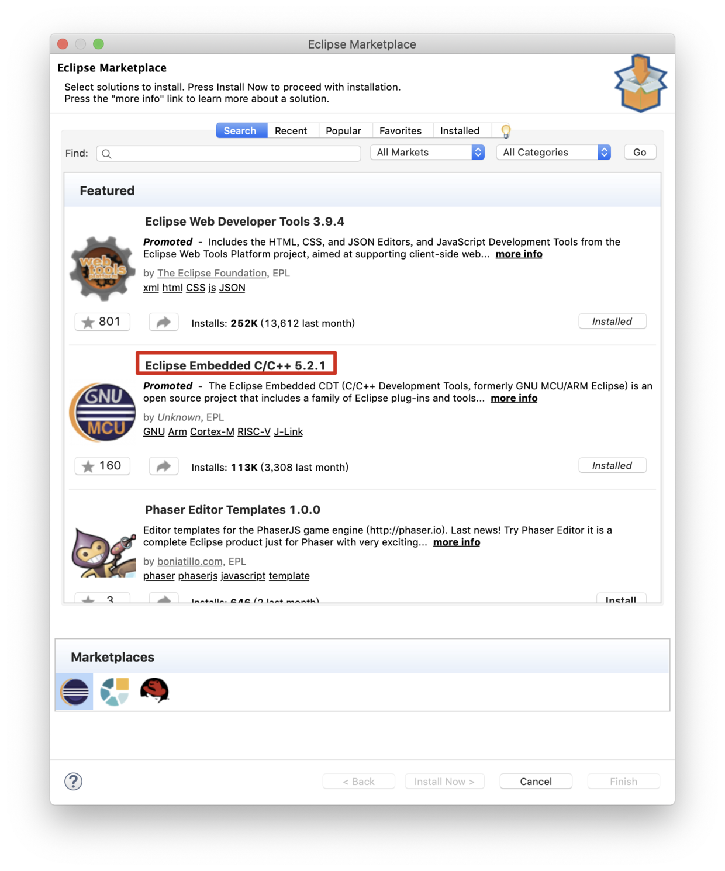Image resolution: width=725 pixels, height=871 pixels.
Task: Share Eclipse Web Developer Tools via arrow icon
Action: pos(164,322)
